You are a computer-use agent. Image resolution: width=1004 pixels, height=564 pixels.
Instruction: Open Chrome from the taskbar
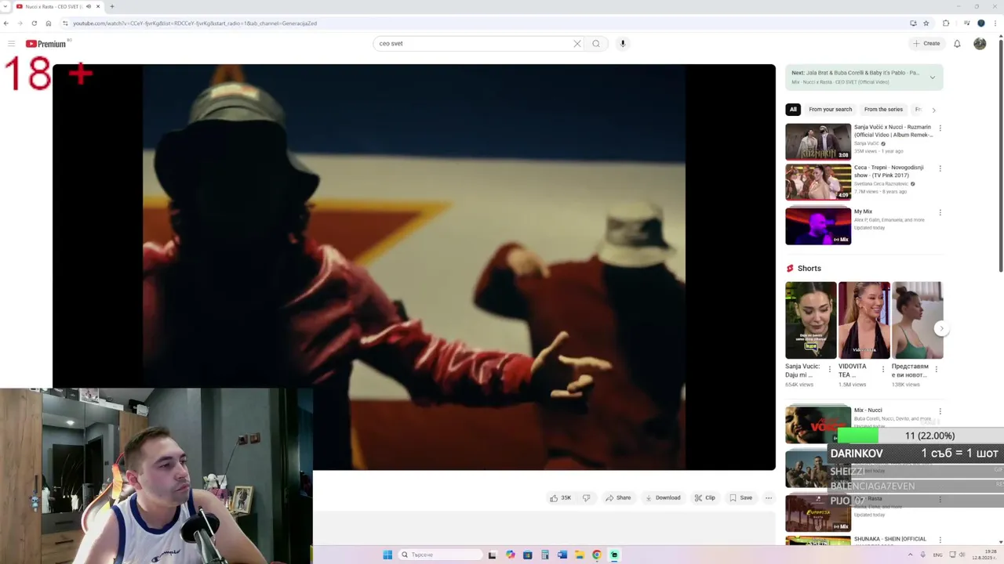pyautogui.click(x=597, y=555)
